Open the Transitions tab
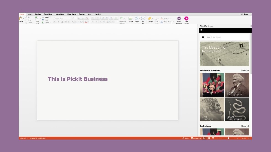The image size is (271, 152). point(48,14)
